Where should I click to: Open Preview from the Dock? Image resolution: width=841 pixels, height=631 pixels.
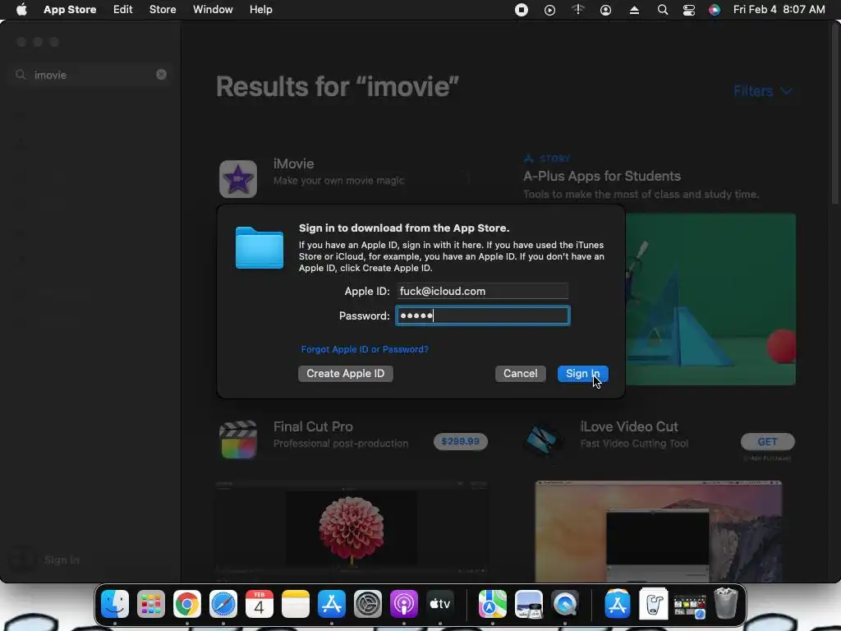point(529,604)
